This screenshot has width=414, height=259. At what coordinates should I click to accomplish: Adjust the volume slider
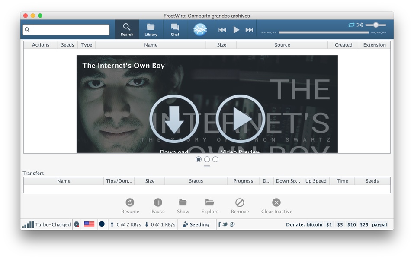click(376, 25)
